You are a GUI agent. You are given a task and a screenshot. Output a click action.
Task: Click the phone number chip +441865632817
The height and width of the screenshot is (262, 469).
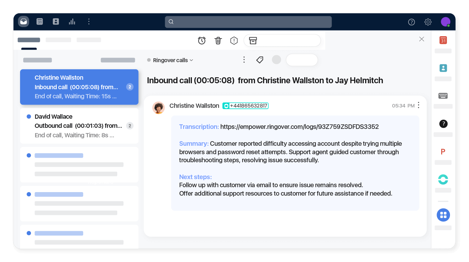(x=245, y=105)
